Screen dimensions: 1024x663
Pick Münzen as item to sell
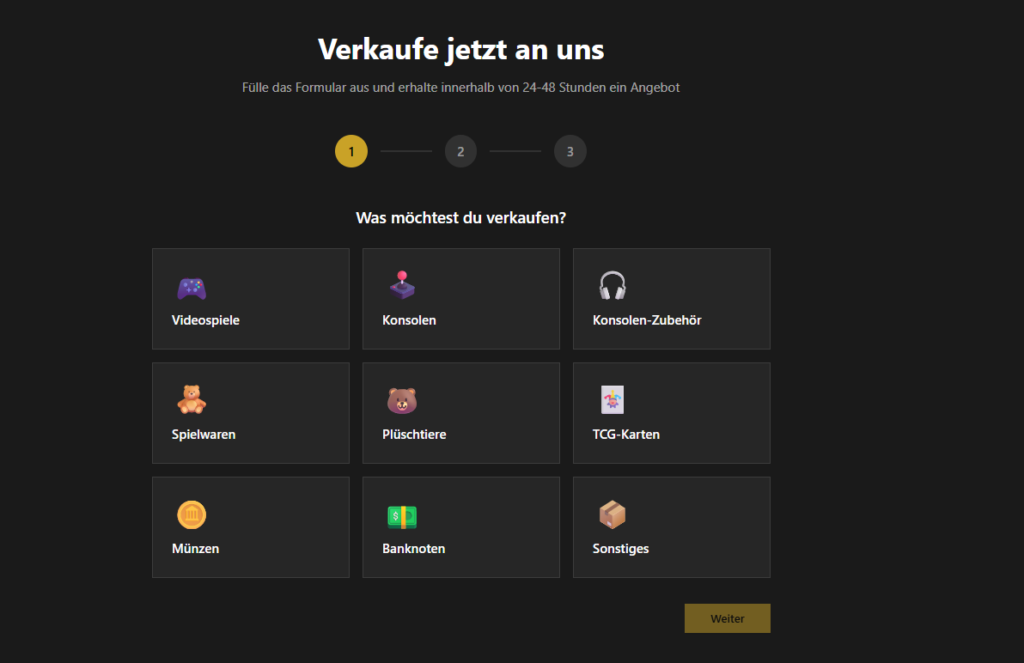[x=250, y=527]
